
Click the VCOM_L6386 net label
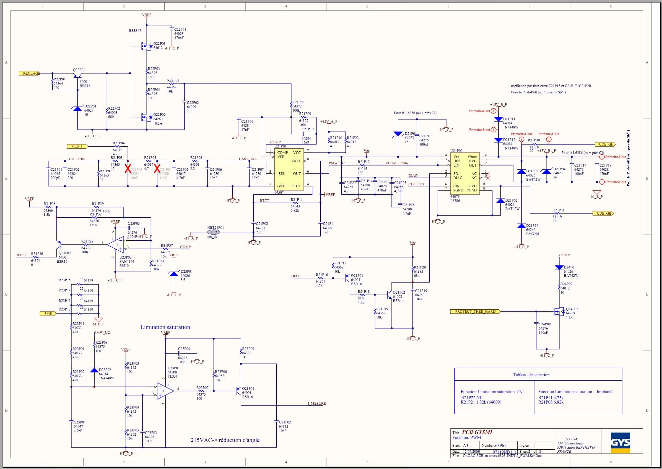(396, 163)
